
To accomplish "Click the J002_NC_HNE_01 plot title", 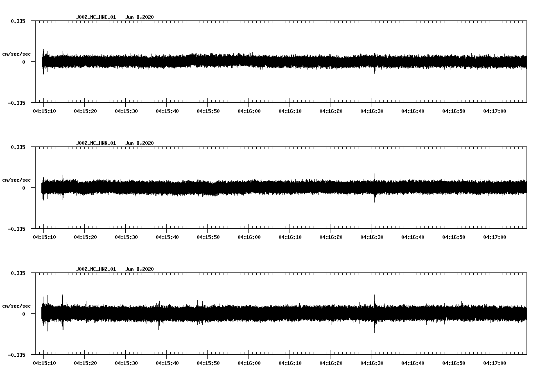I will tap(96, 17).
